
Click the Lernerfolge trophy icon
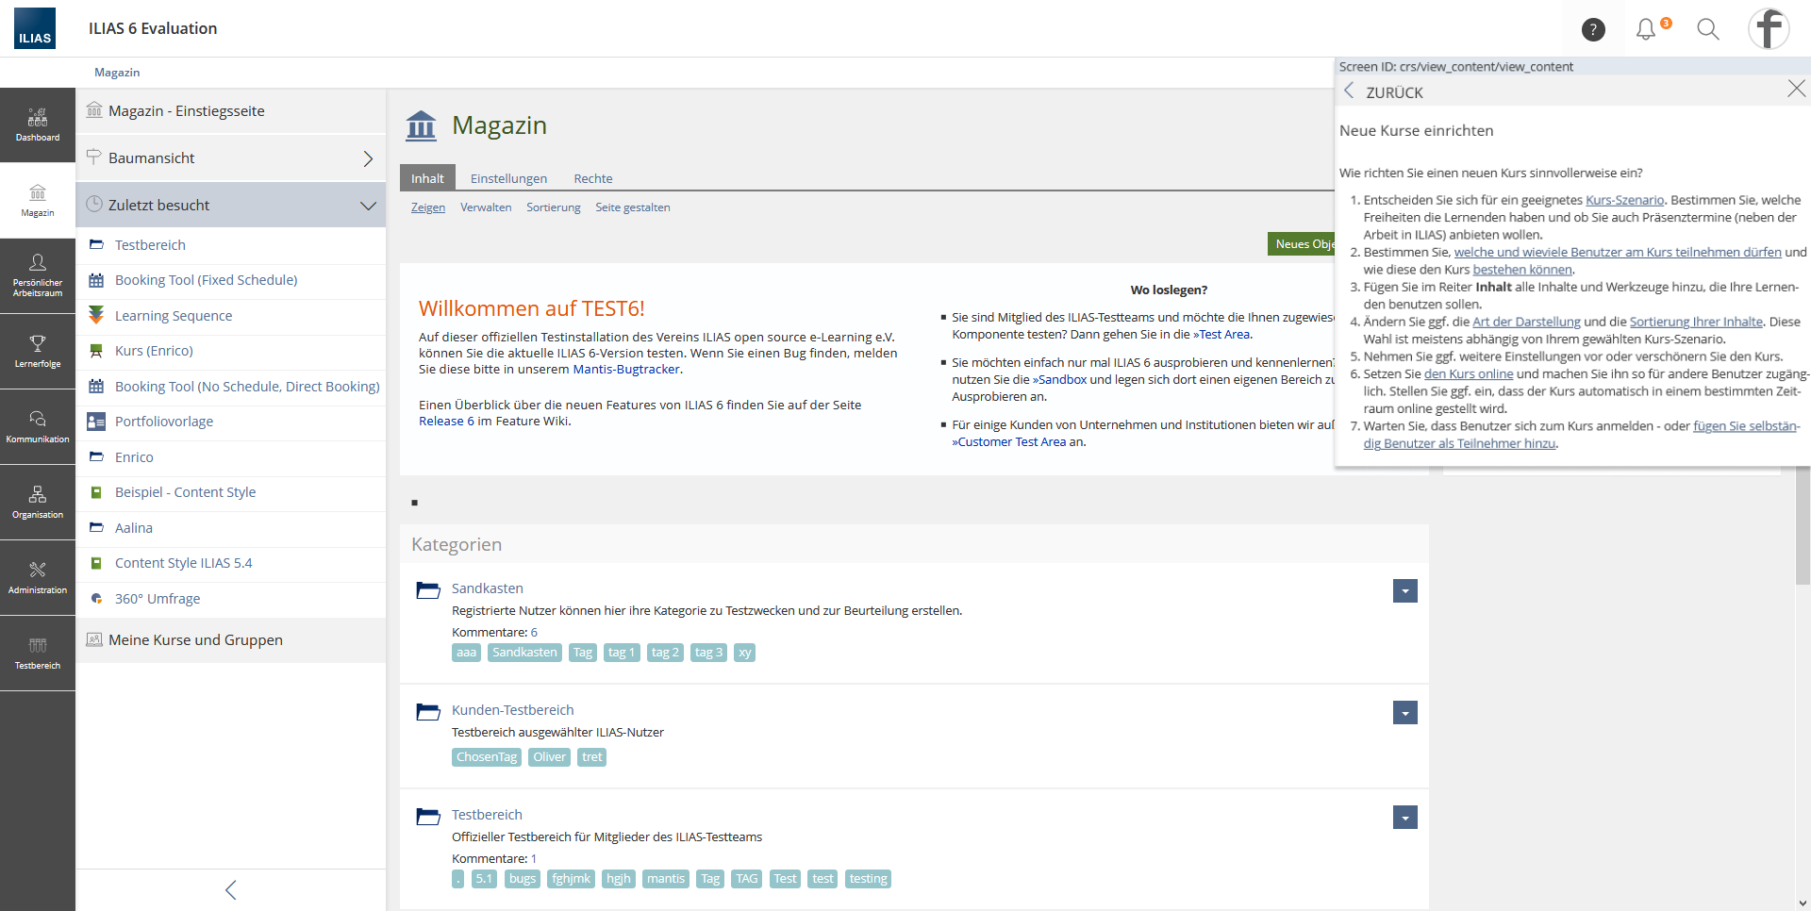tap(38, 343)
